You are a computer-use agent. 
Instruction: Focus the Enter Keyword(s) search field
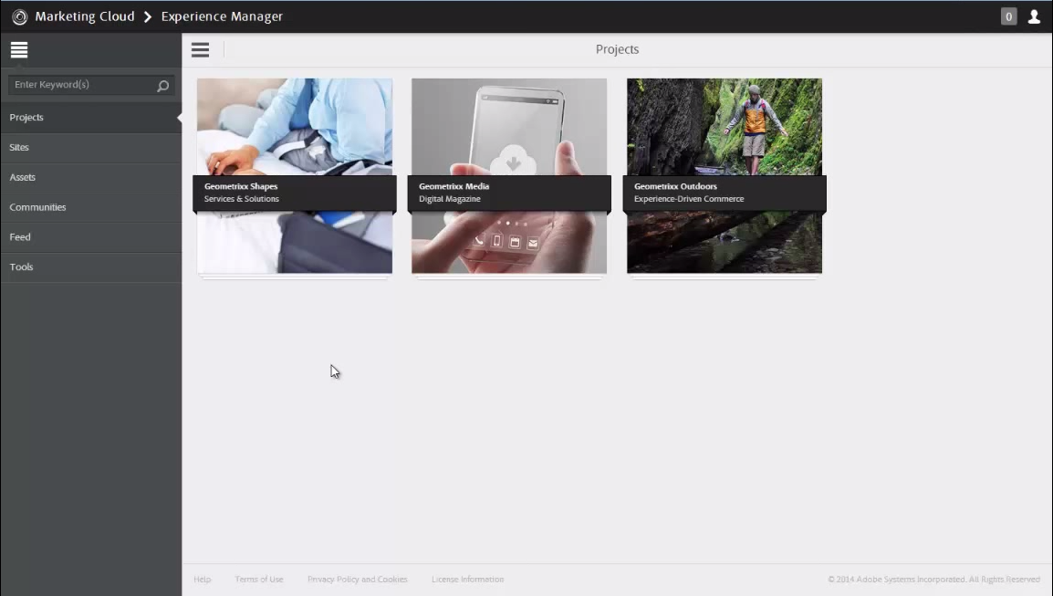pos(80,85)
